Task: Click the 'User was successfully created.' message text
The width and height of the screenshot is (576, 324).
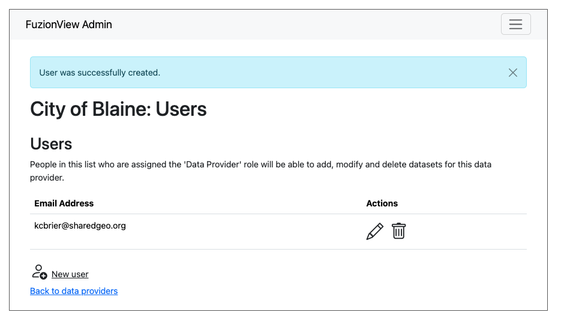Action: point(100,73)
